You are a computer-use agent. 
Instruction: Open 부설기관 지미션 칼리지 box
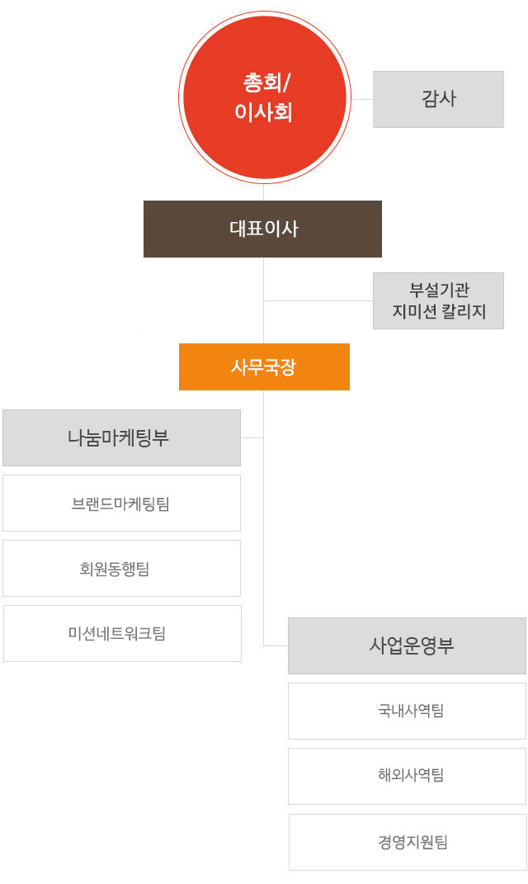click(438, 301)
